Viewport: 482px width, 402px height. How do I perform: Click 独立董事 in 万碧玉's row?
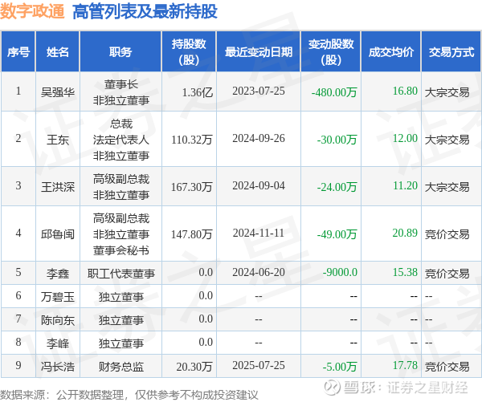(120, 297)
